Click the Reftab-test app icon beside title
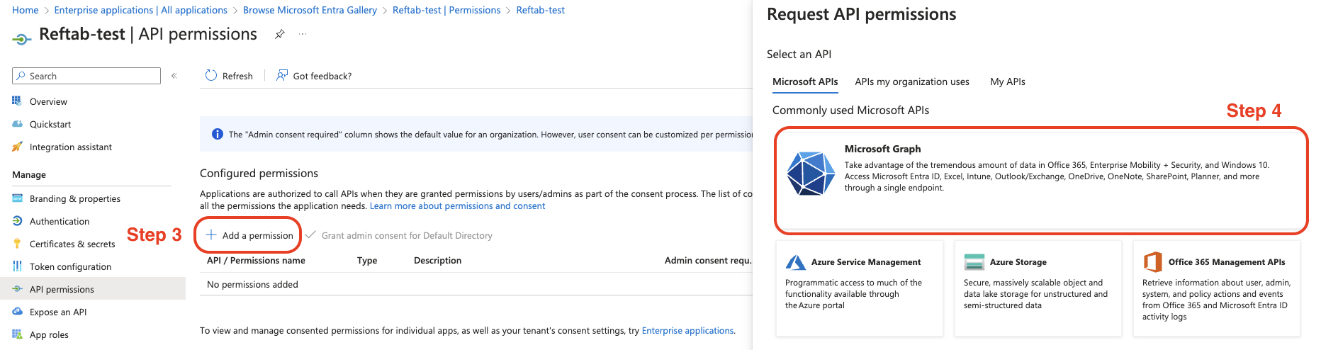Viewport: 1321px width, 350px height. pyautogui.click(x=22, y=39)
